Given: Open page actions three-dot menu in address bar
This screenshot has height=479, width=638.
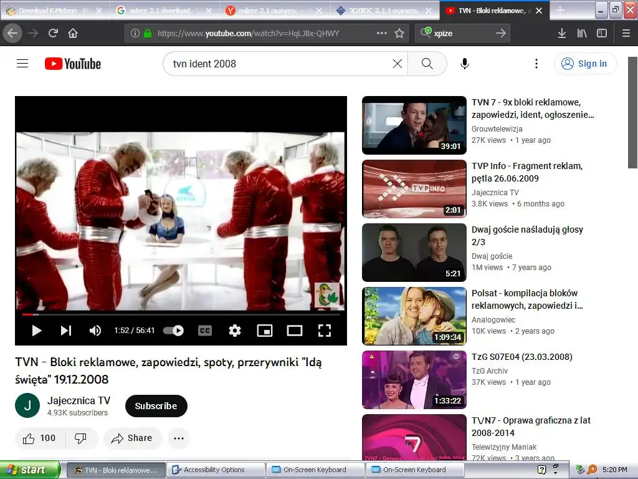Looking at the screenshot, I should point(382,33).
